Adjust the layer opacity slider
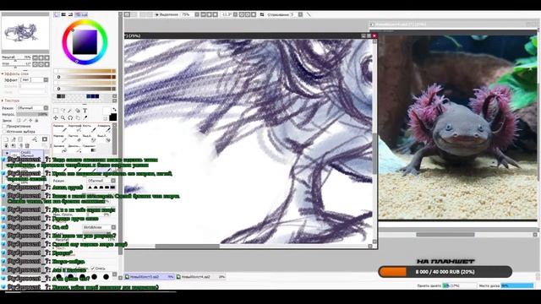This screenshot has height=304, width=541. 32,115
